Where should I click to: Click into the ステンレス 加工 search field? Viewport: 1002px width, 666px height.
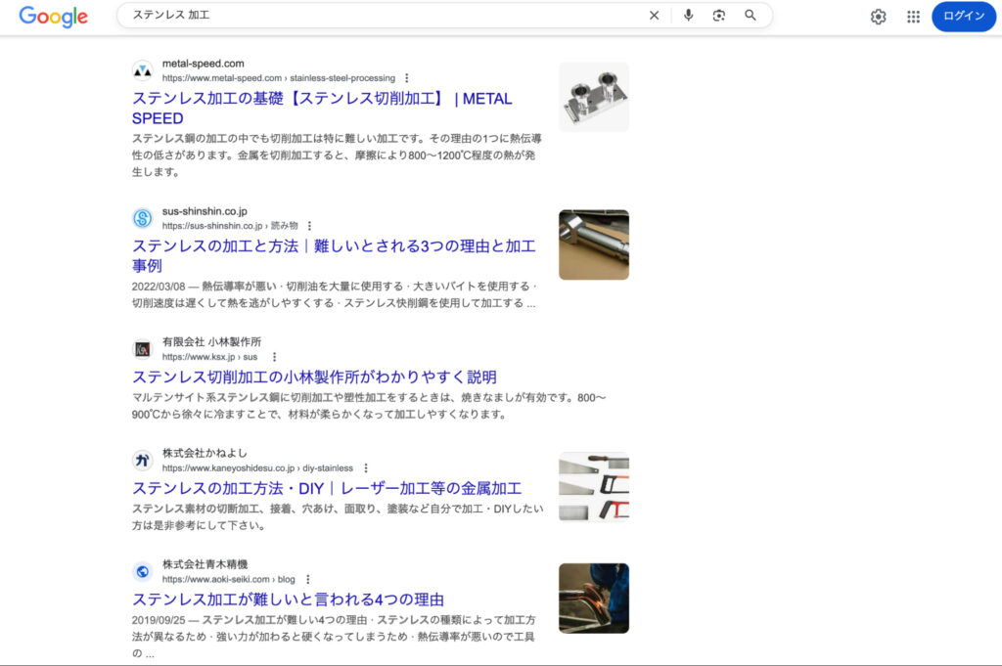[x=384, y=16]
